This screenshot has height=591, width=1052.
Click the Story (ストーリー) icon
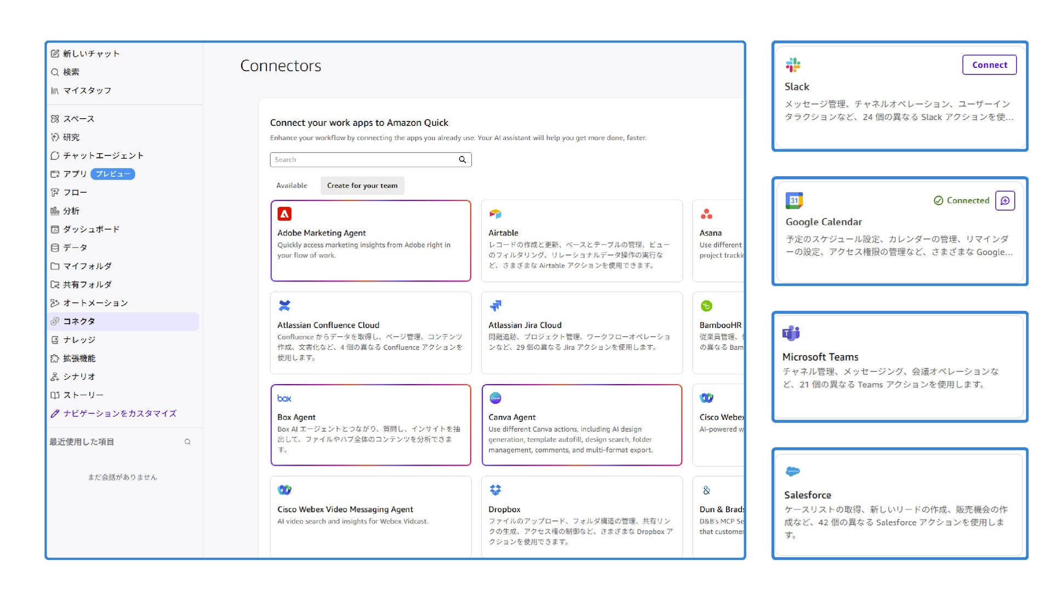[x=55, y=395]
